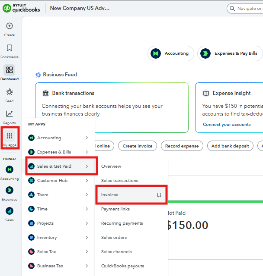The height and width of the screenshot is (276, 263).
Task: Click the Customer Hub icon in My Apps
Action: pyautogui.click(x=32, y=180)
